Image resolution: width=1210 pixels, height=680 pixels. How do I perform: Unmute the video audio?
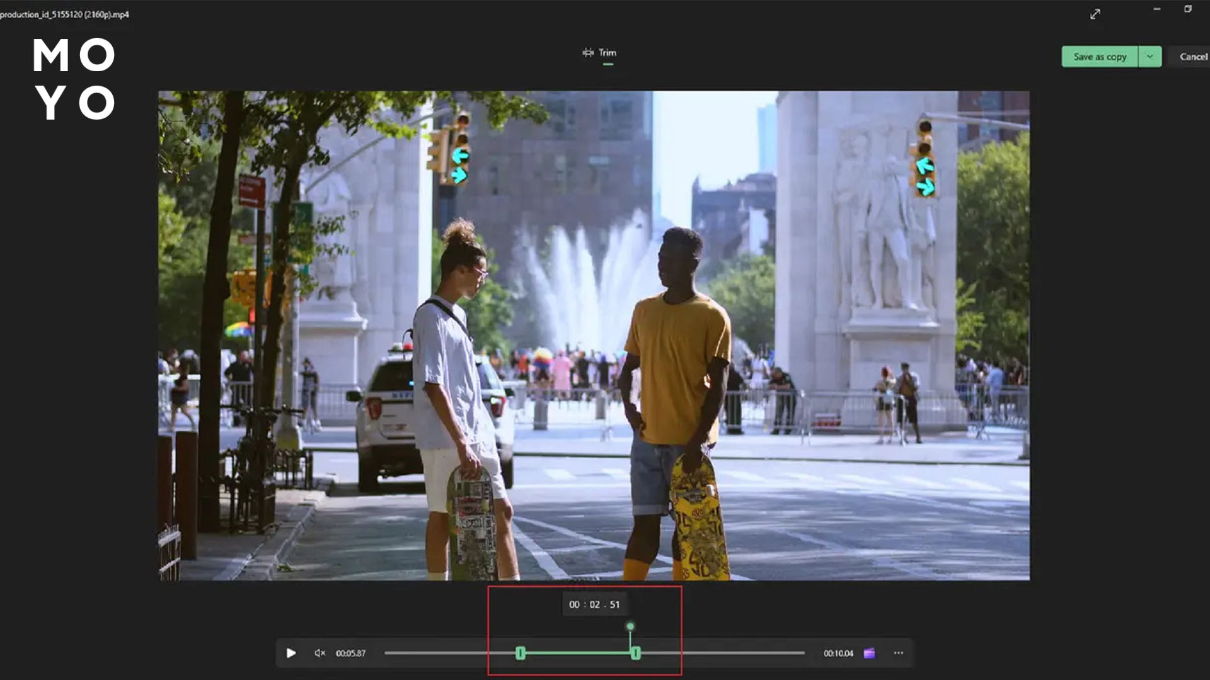(x=320, y=653)
